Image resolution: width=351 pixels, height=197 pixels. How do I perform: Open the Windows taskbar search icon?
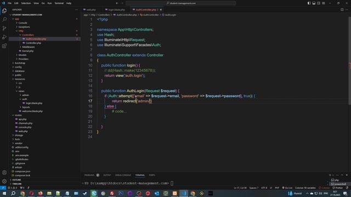pyautogui.click(x=13, y=193)
